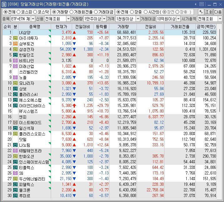Open the 종목 ETF+ETN 제 dropdown
The height and width of the screenshot is (202, 224).
pyautogui.click(x=33, y=19)
